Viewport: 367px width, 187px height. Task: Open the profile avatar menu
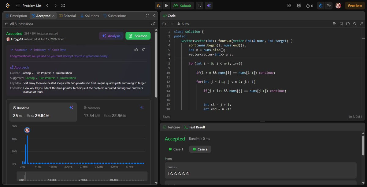coord(338,6)
